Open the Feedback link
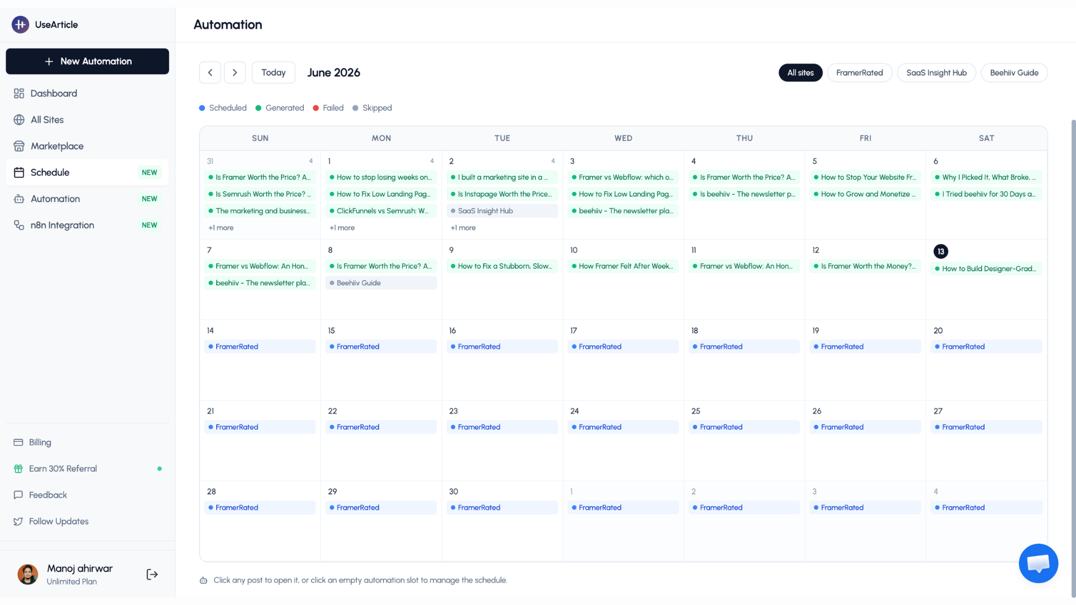 (87, 495)
